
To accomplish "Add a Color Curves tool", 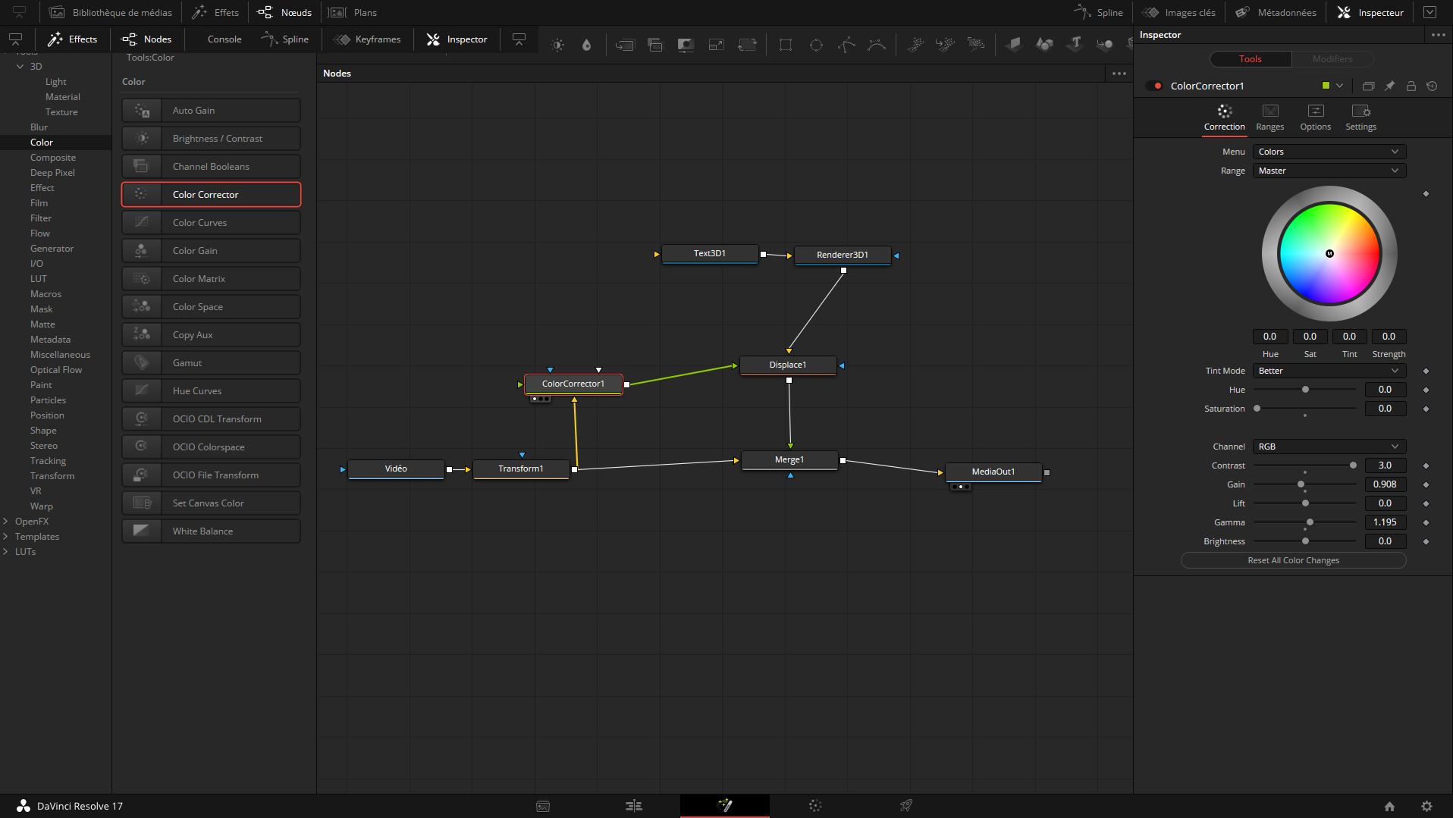I will point(211,223).
